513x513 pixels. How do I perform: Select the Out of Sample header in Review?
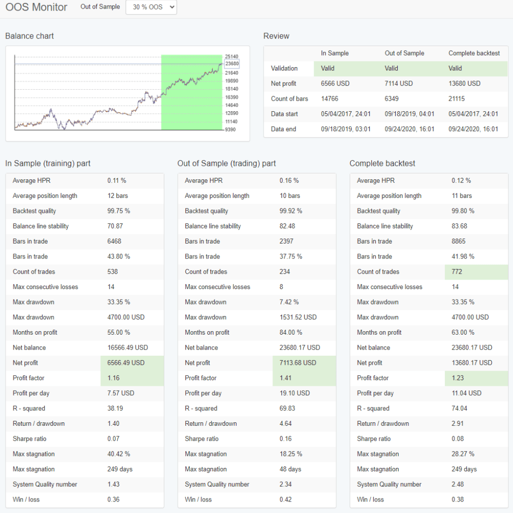point(404,53)
